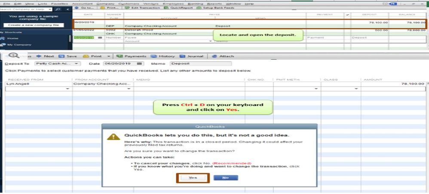The image size is (429, 194).
Task: Click the Memo field containing Deposit
Action: click(x=201, y=64)
